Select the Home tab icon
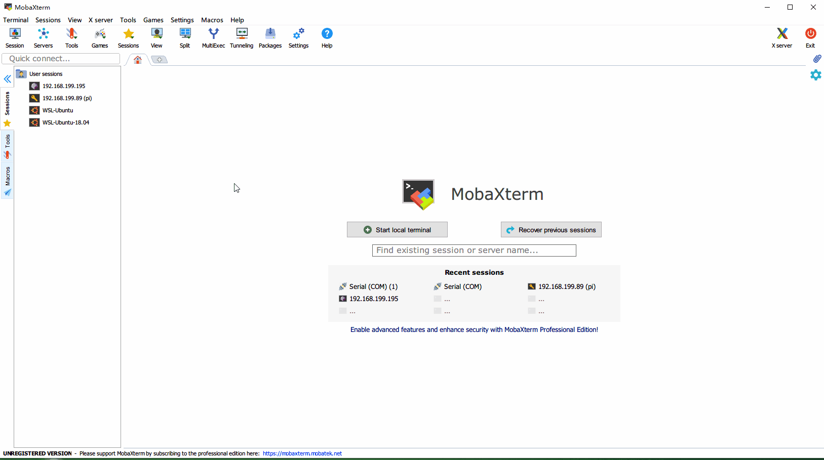Image resolution: width=824 pixels, height=460 pixels. [138, 60]
